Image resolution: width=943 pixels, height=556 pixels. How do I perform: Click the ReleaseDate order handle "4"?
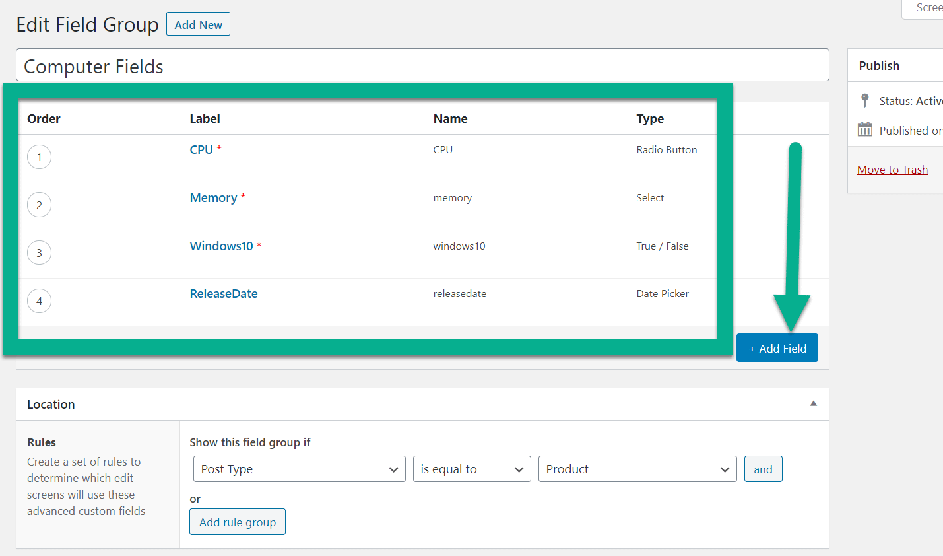[39, 300]
